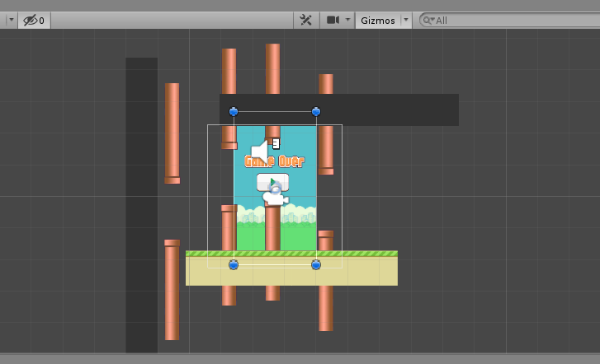Select the leftmost lower pipe sprite

[172, 290]
